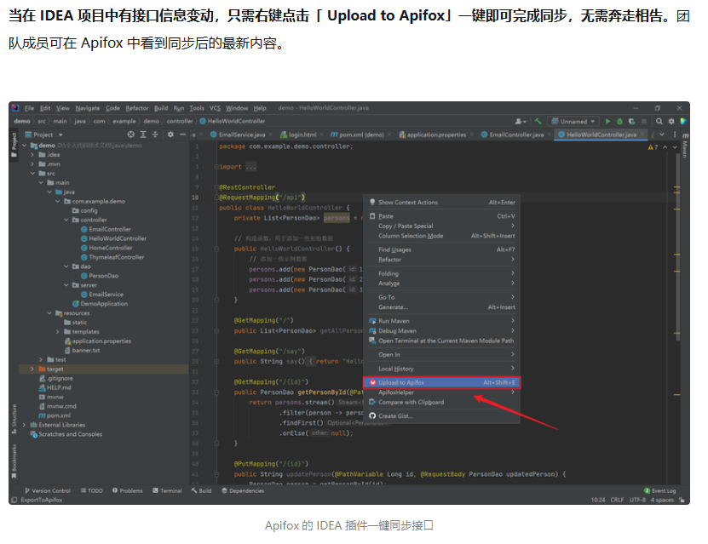
Task: Open IDE settings gear in top toolbar
Action: (x=671, y=122)
